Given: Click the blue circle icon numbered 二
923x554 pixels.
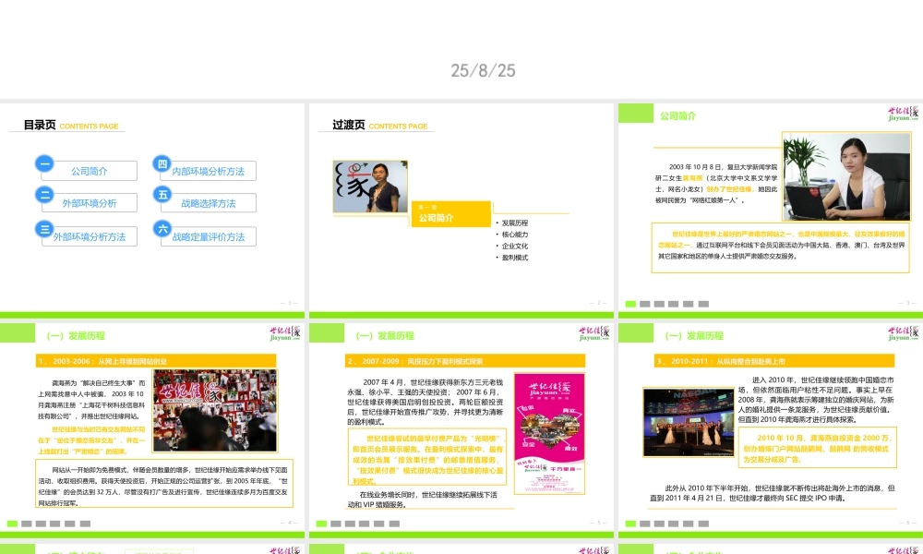Looking at the screenshot, I should (x=44, y=194).
